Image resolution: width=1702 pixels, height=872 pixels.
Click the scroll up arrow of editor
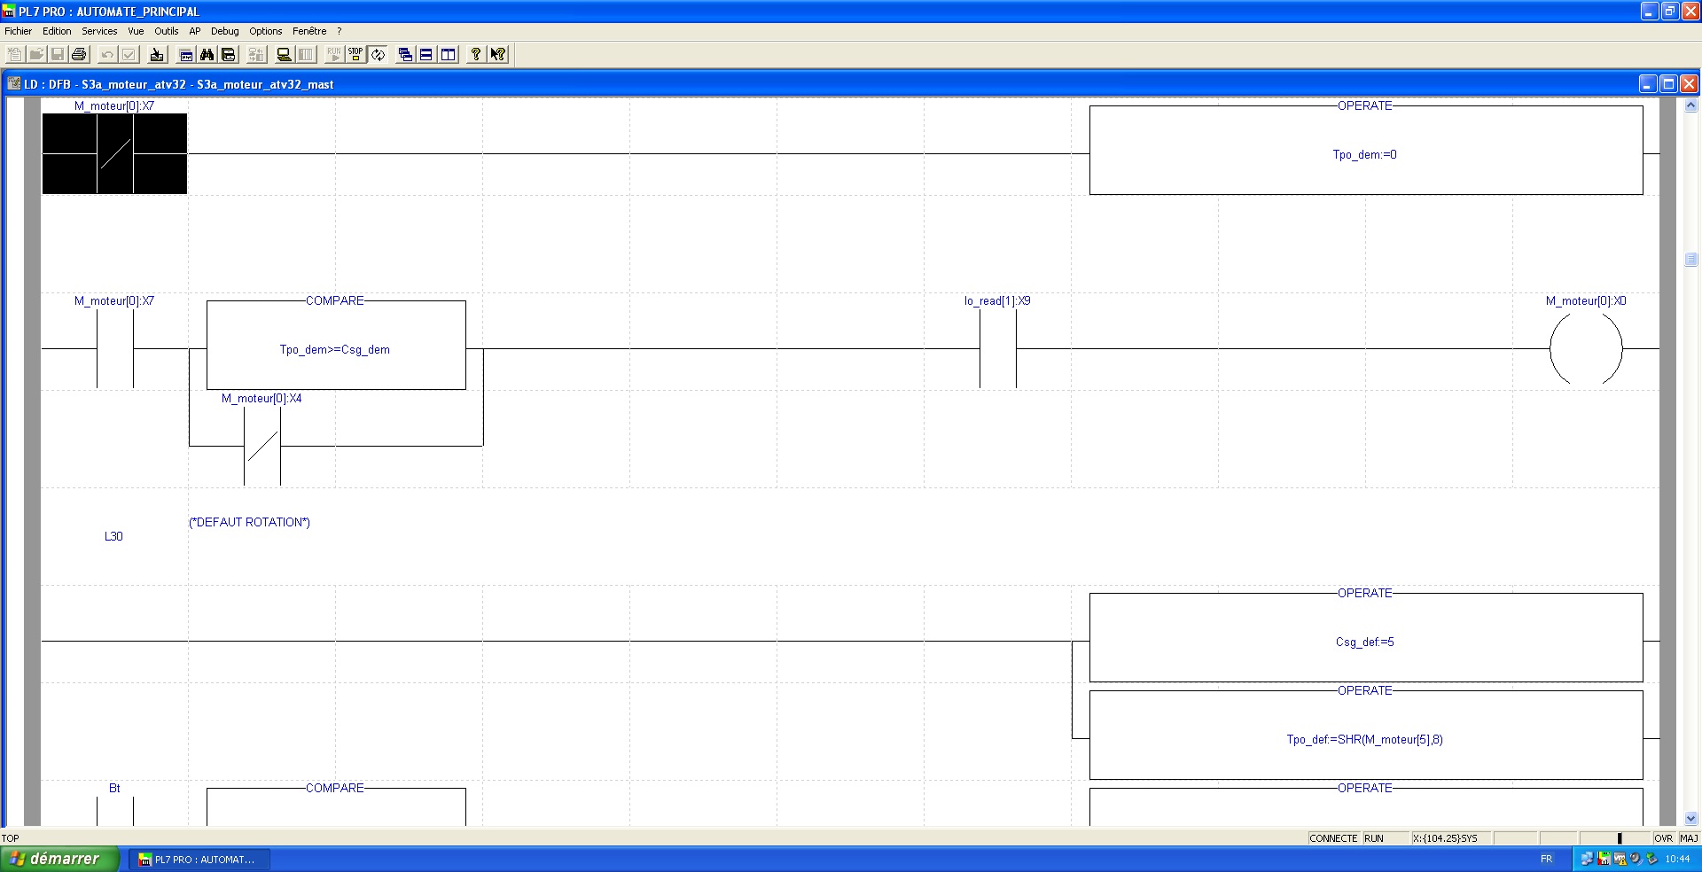point(1690,105)
